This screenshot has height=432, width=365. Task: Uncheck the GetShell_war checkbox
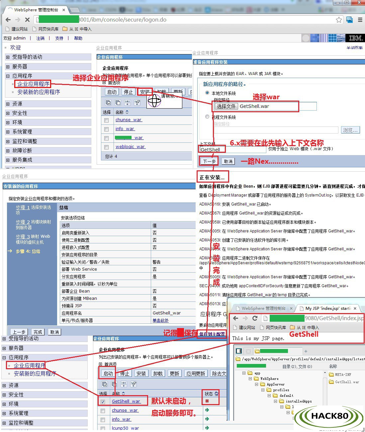(x=103, y=402)
